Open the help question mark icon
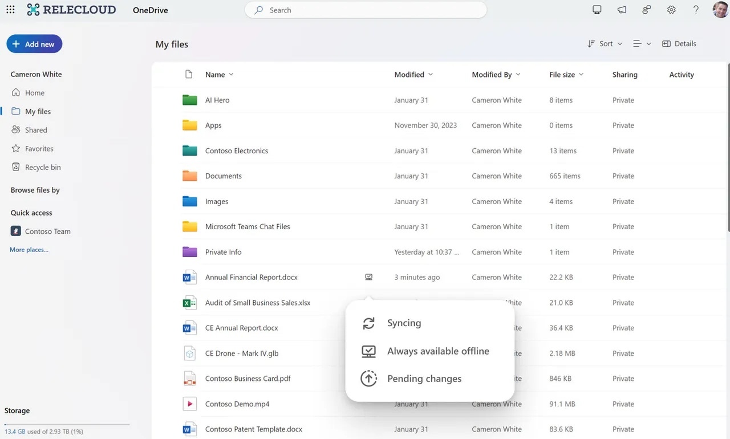 click(x=696, y=10)
